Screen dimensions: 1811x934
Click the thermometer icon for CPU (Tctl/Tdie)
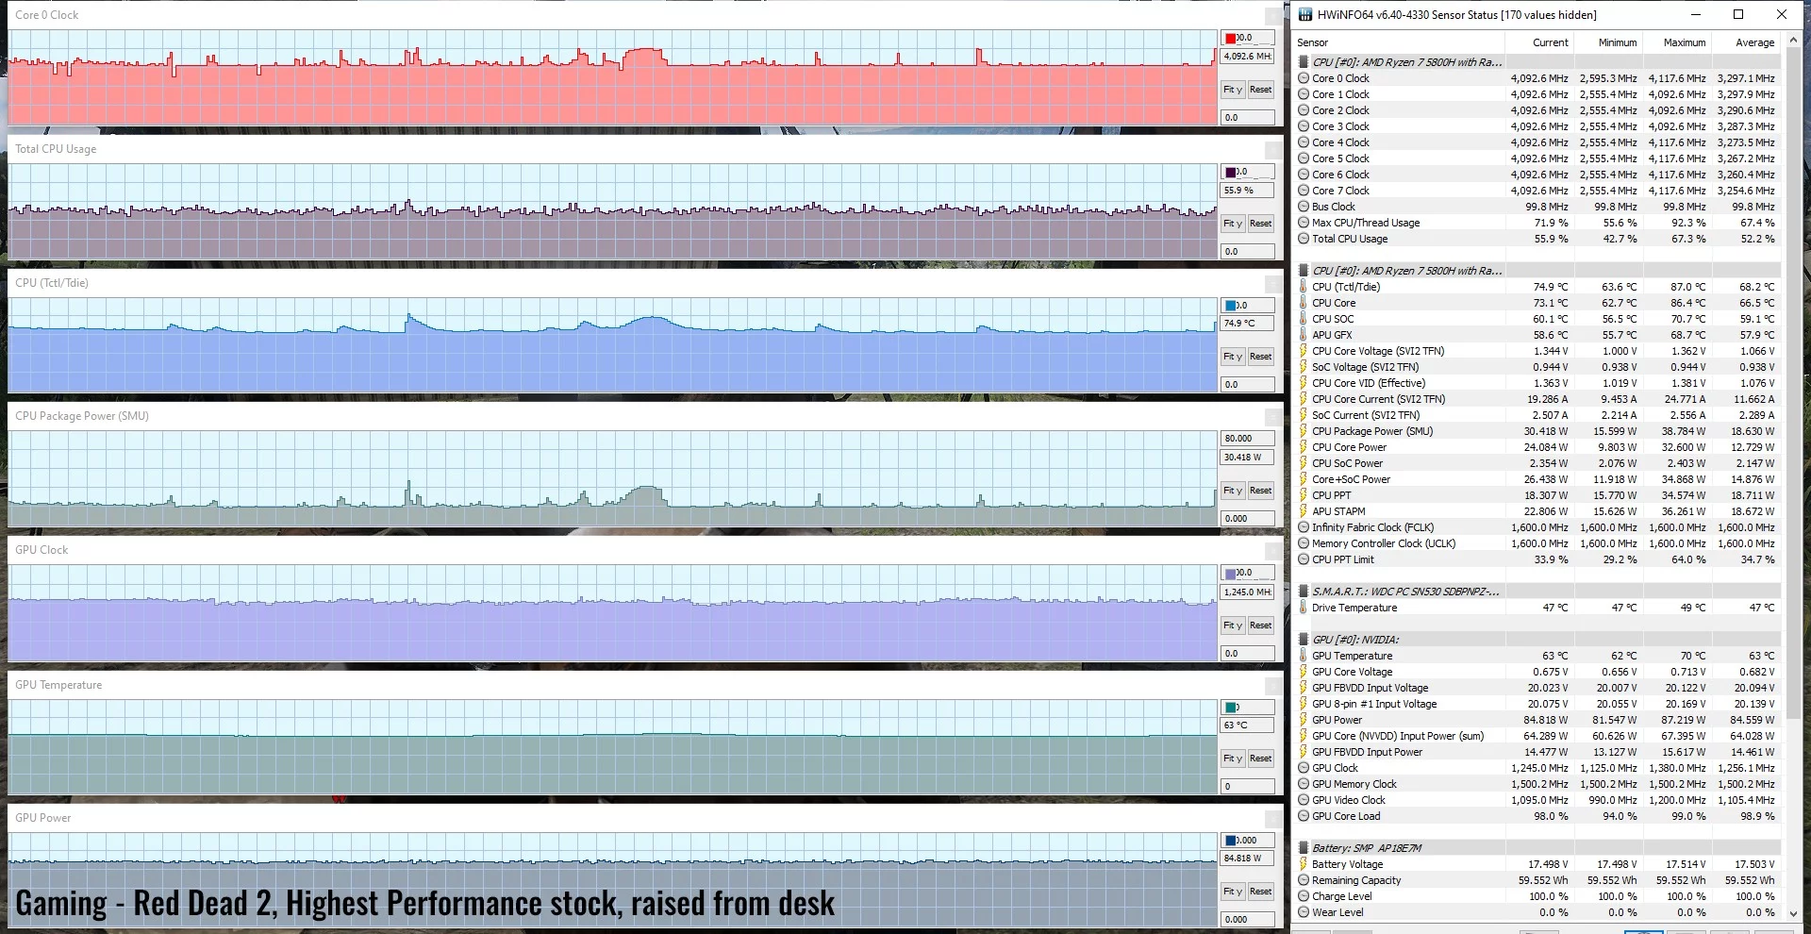pyautogui.click(x=1304, y=287)
